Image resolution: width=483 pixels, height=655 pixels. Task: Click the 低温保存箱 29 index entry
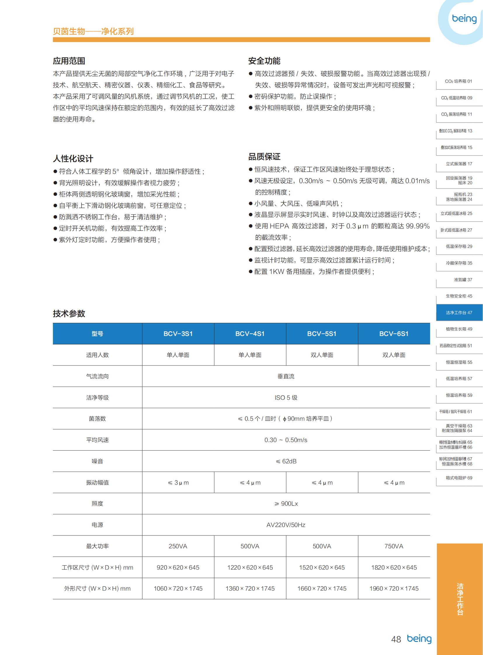click(x=459, y=246)
